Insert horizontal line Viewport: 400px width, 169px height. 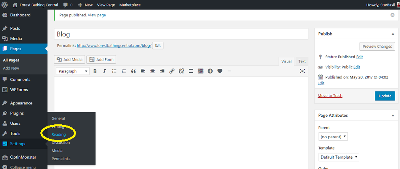[x=229, y=71]
